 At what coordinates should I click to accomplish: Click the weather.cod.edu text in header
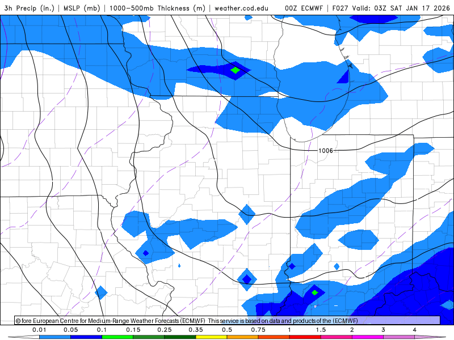242,8
